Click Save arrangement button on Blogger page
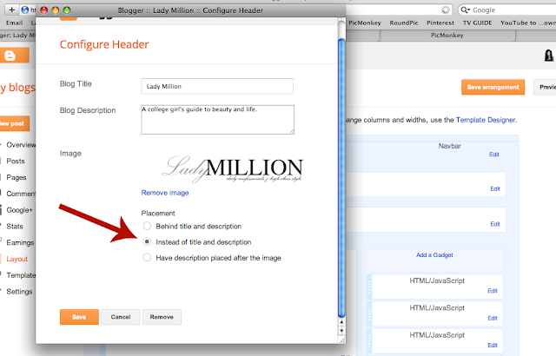556x356 pixels. 493,87
